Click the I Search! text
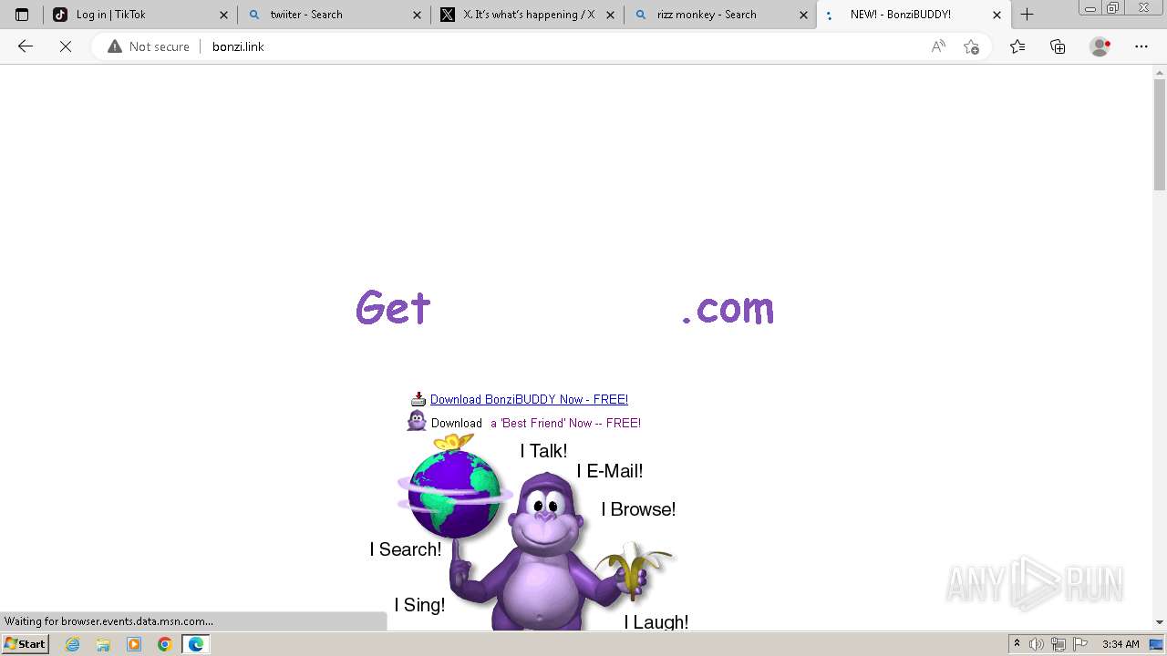 point(405,549)
